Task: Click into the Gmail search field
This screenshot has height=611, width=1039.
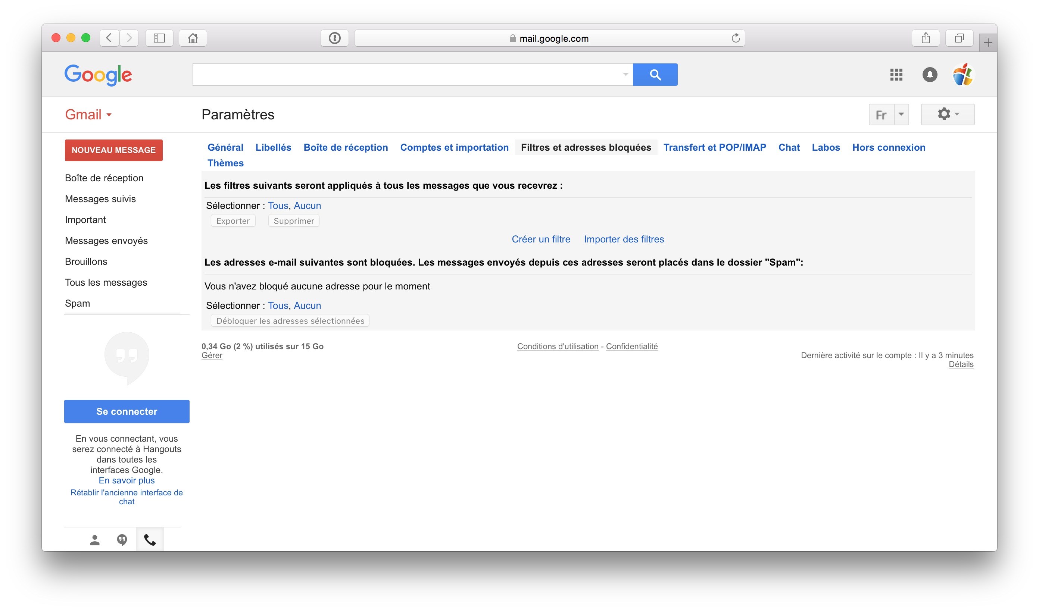Action: point(413,75)
